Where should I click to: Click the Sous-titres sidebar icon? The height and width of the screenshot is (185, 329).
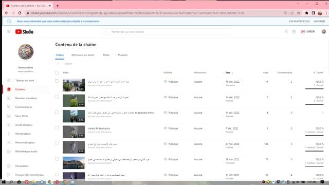pos(9,116)
